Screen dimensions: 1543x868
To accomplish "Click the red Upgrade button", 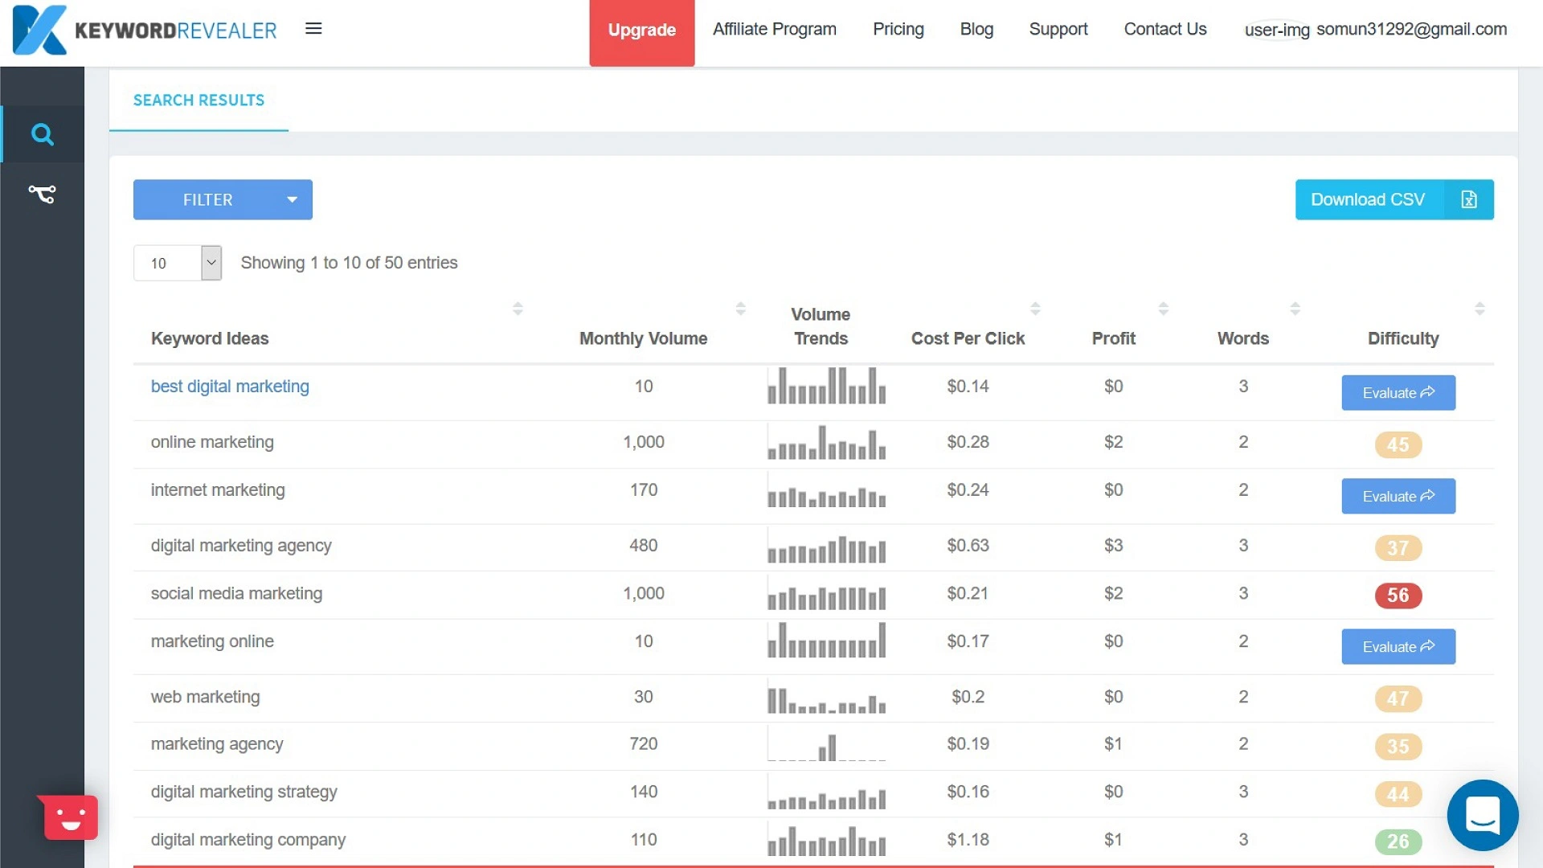I will tap(641, 31).
